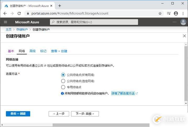Switch to the 基本 tab
Screen dimensions: 188x127
click(x=11, y=51)
